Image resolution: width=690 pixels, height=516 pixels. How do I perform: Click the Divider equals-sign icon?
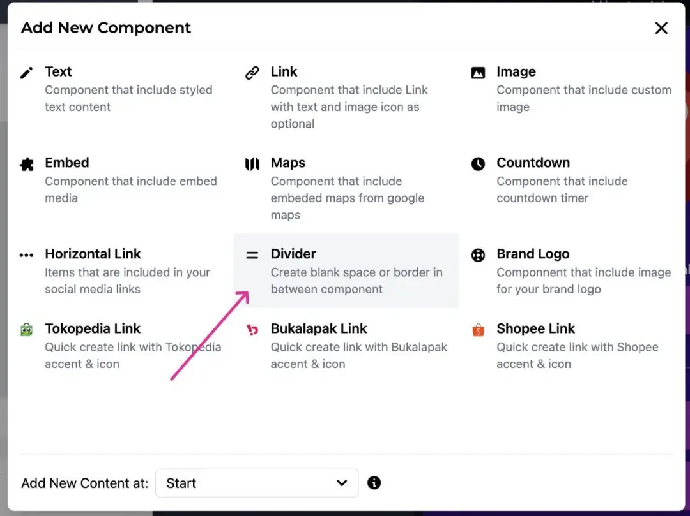pyautogui.click(x=252, y=255)
